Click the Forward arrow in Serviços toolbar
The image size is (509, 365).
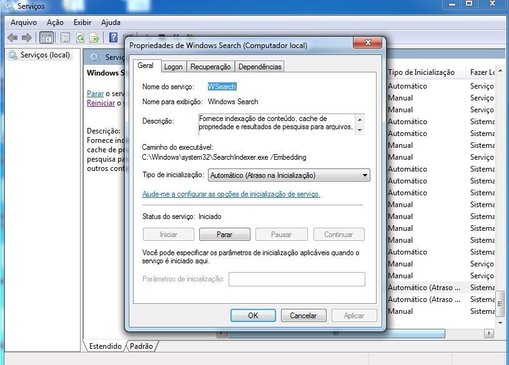click(27, 38)
